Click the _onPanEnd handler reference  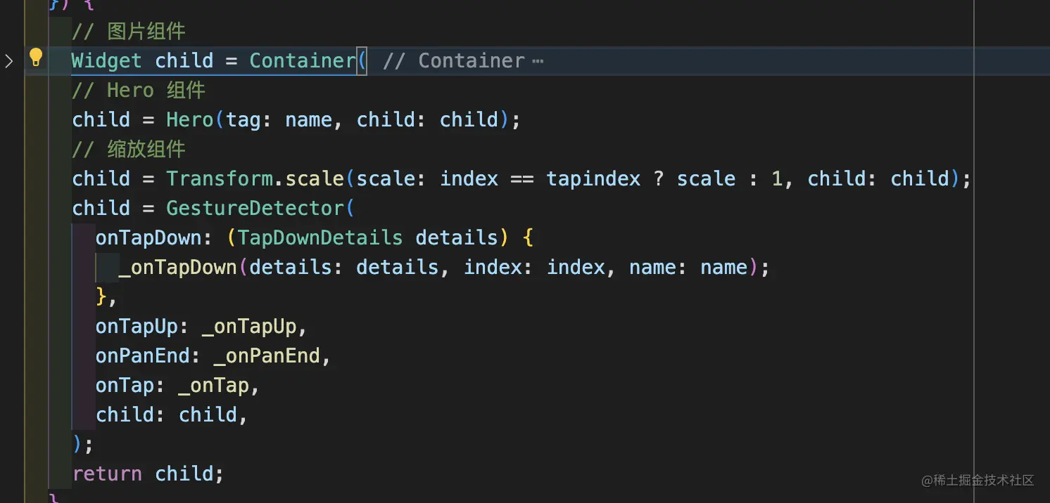click(267, 356)
